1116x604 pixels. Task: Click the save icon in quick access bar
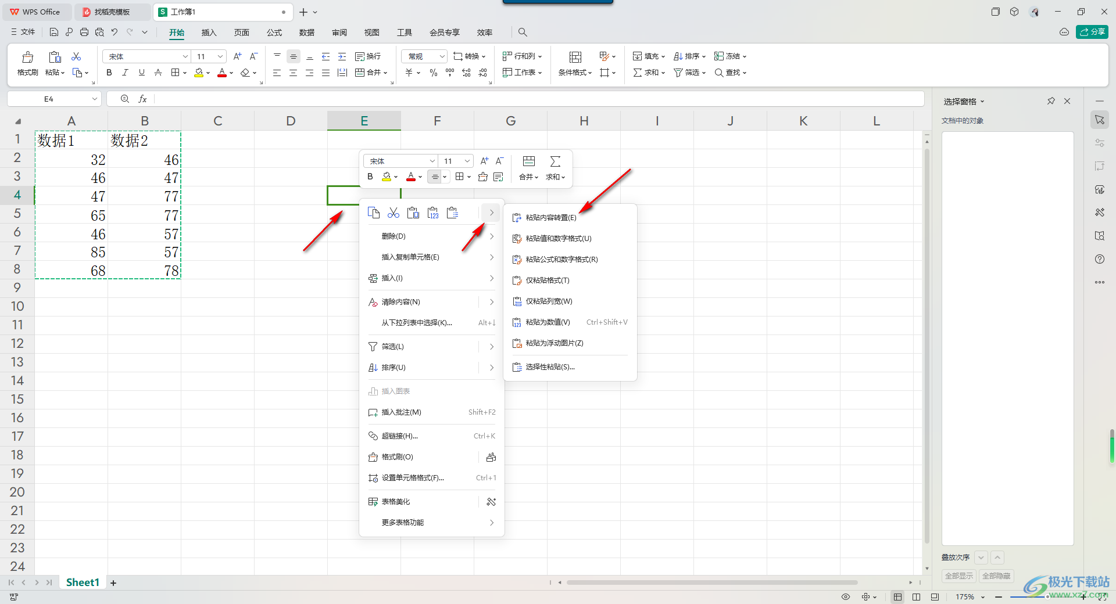pyautogui.click(x=54, y=33)
